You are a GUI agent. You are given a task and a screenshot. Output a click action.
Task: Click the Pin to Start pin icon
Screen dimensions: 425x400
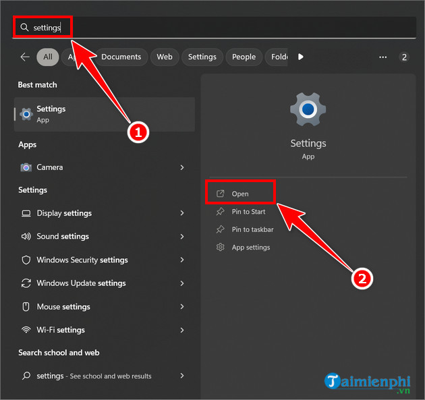[220, 211]
